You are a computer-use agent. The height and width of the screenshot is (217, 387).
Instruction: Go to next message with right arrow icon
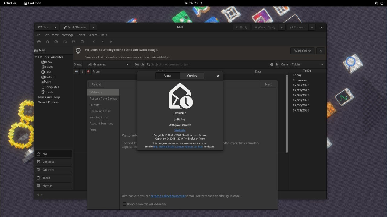102,42
